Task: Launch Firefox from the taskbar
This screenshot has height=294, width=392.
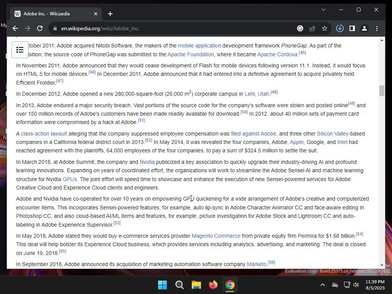Action: pos(213,285)
